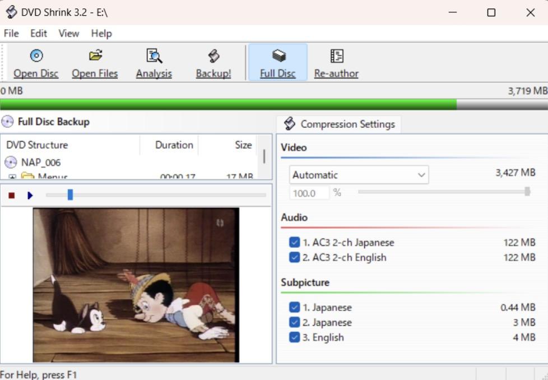Click the Full Disc Backup disc icon
548x380 pixels.
[7, 122]
